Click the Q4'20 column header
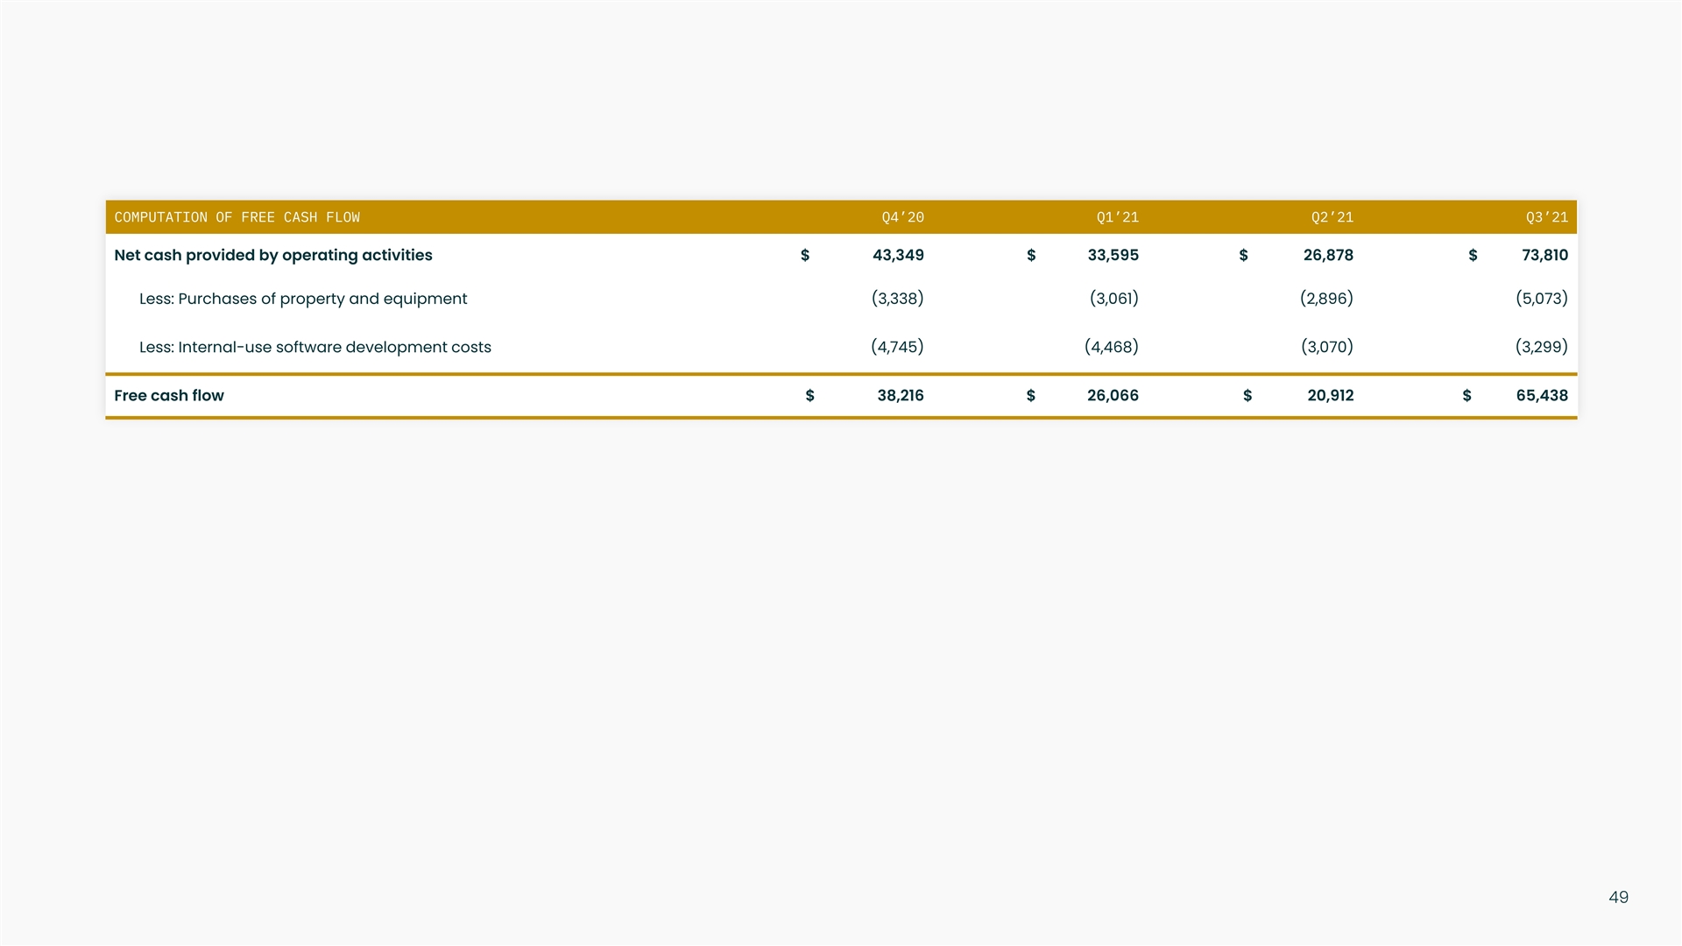Image resolution: width=1682 pixels, height=946 pixels. coord(902,217)
